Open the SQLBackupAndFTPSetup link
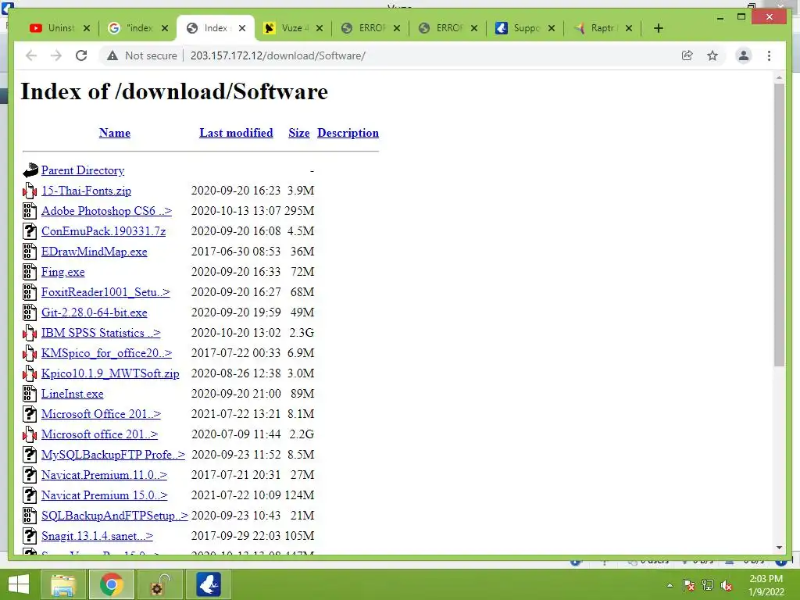This screenshot has height=600, width=800. pyautogui.click(x=115, y=516)
